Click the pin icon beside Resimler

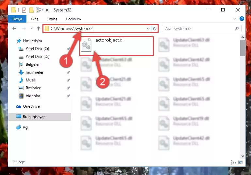tap(69, 88)
